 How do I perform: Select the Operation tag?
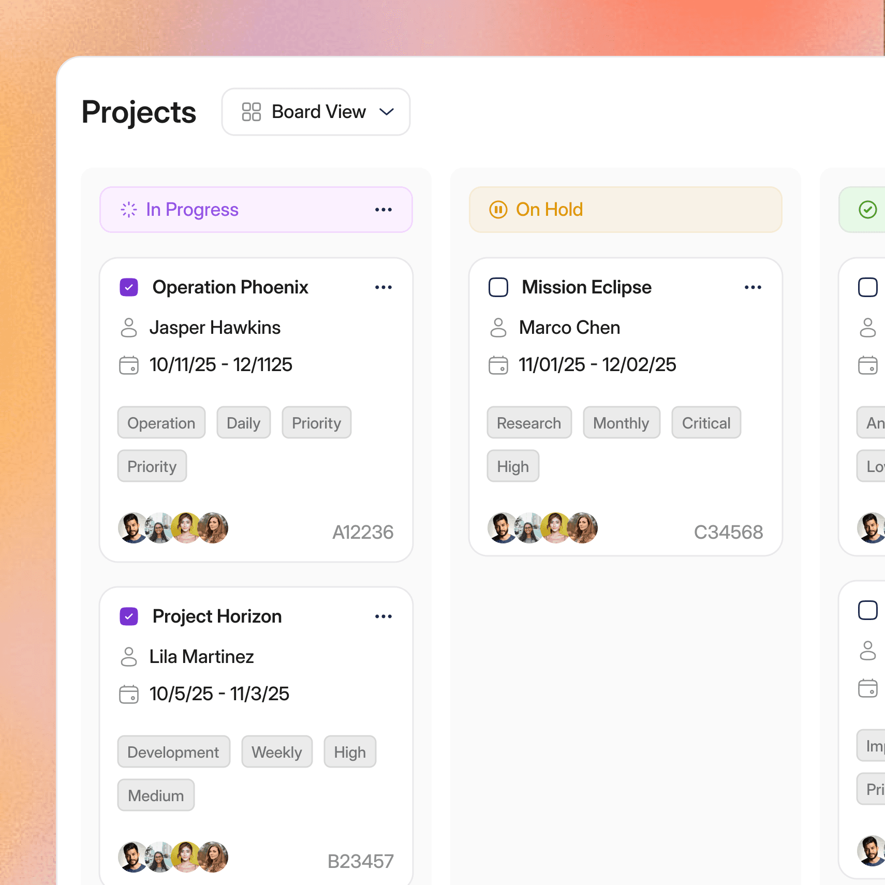click(x=161, y=423)
